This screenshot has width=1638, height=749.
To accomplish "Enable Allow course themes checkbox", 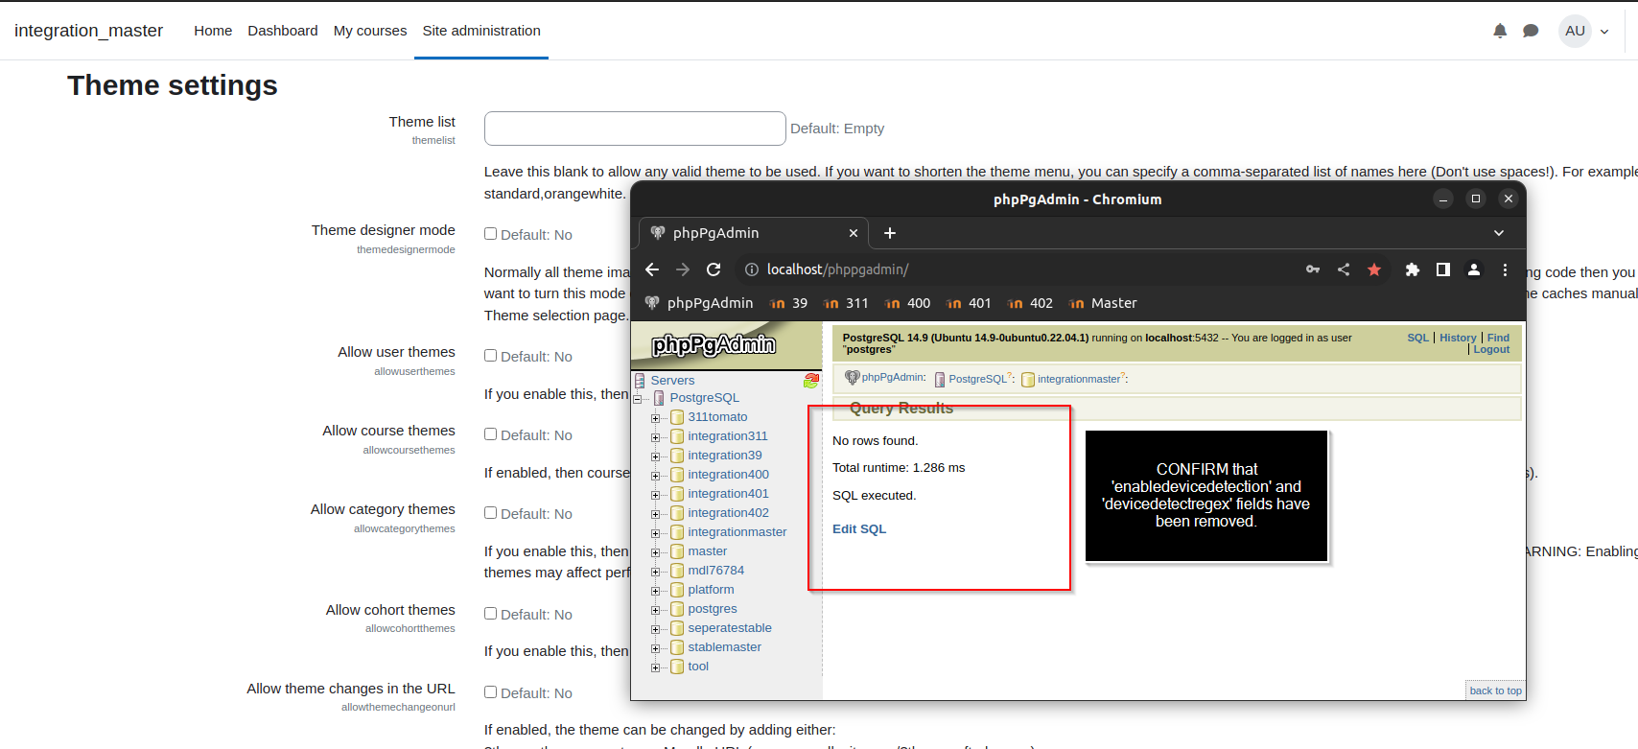I will coord(490,434).
